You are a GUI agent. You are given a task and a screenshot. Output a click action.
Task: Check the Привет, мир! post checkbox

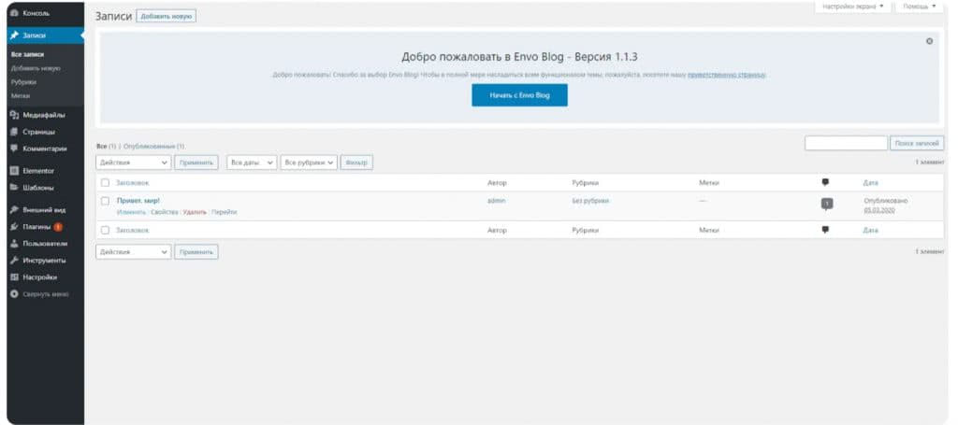click(x=106, y=201)
